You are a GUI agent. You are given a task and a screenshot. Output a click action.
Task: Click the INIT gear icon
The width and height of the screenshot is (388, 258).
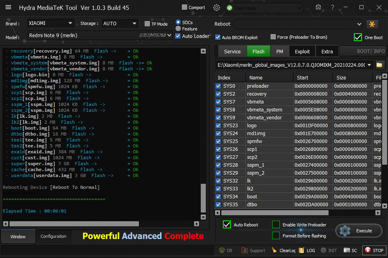(329, 250)
